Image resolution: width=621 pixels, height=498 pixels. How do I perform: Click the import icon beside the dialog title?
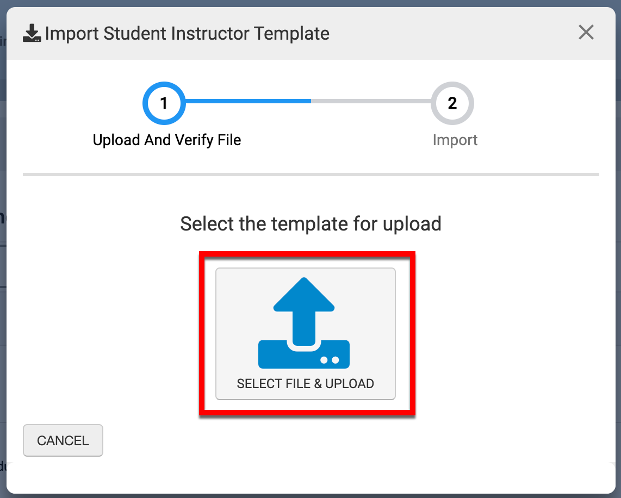point(32,34)
